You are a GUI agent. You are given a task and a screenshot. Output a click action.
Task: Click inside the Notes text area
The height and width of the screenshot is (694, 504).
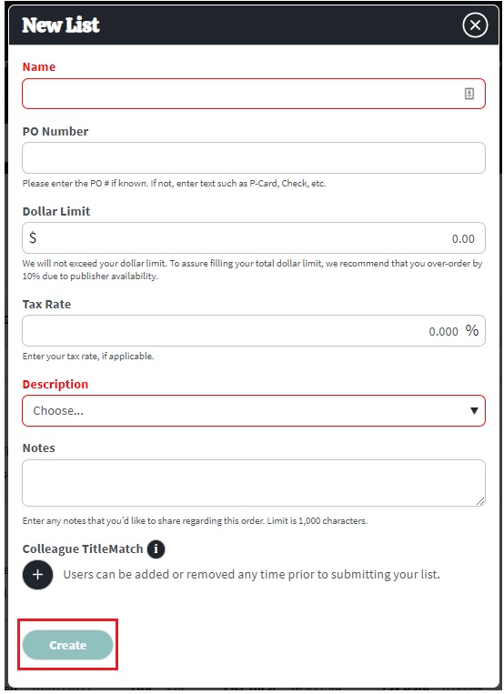point(254,483)
